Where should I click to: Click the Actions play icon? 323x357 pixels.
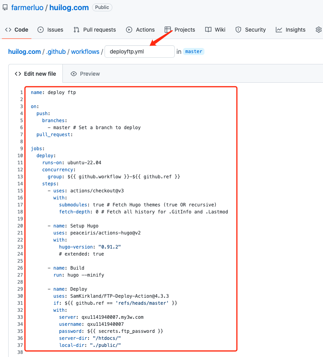pos(129,30)
